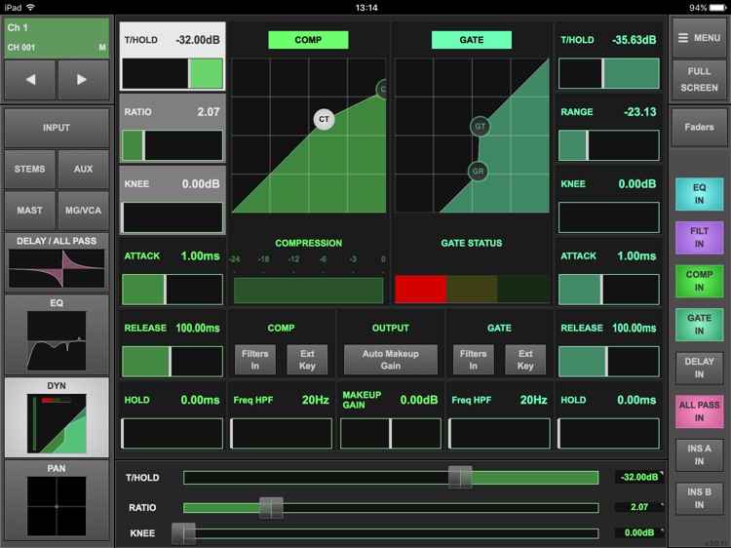Go to previous channel with left arrow
Screen dimensions: 731x548
pyautogui.click(x=30, y=79)
